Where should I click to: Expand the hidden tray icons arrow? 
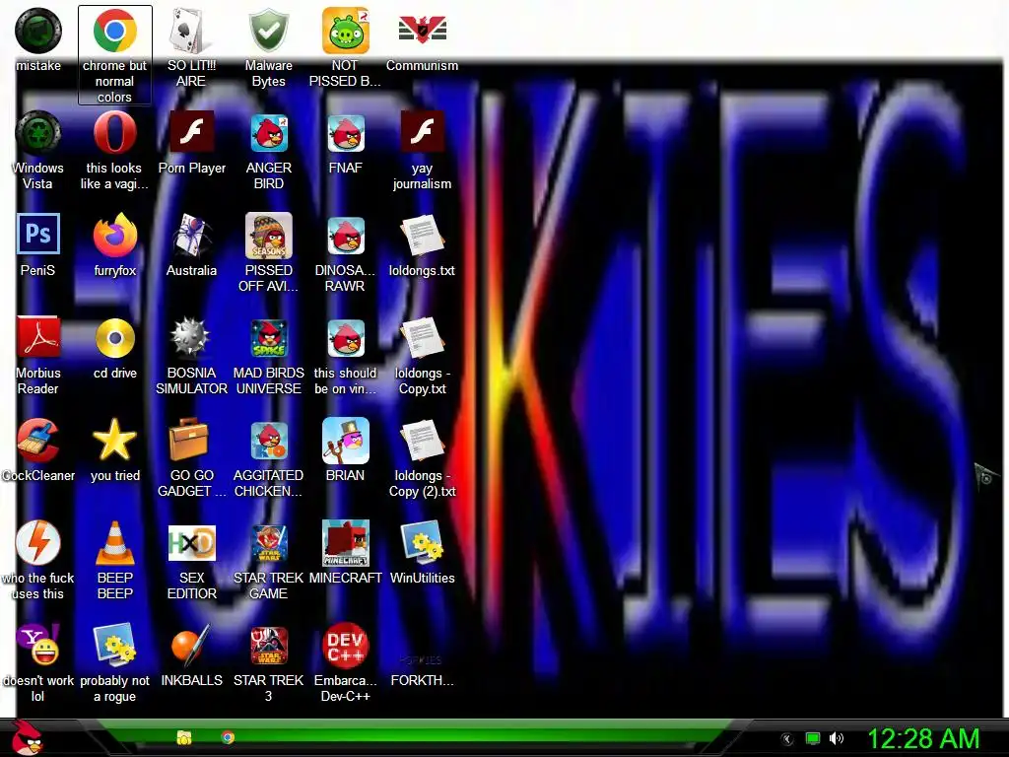click(x=786, y=739)
